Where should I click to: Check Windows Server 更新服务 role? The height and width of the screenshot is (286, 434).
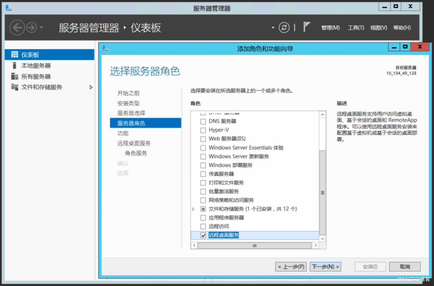pyautogui.click(x=203, y=156)
